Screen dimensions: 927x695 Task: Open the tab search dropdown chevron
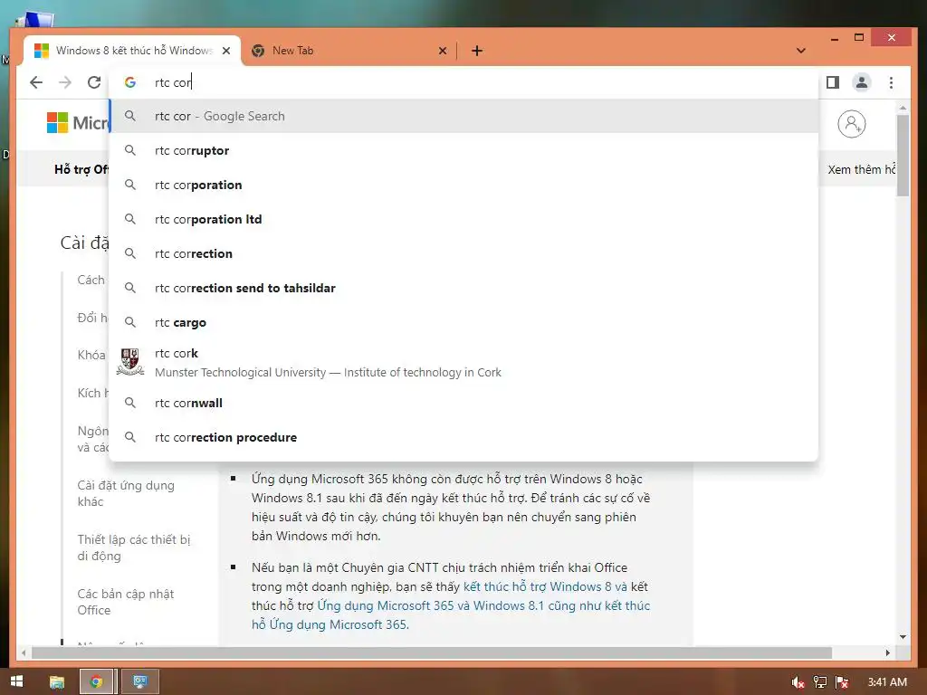[x=801, y=51]
